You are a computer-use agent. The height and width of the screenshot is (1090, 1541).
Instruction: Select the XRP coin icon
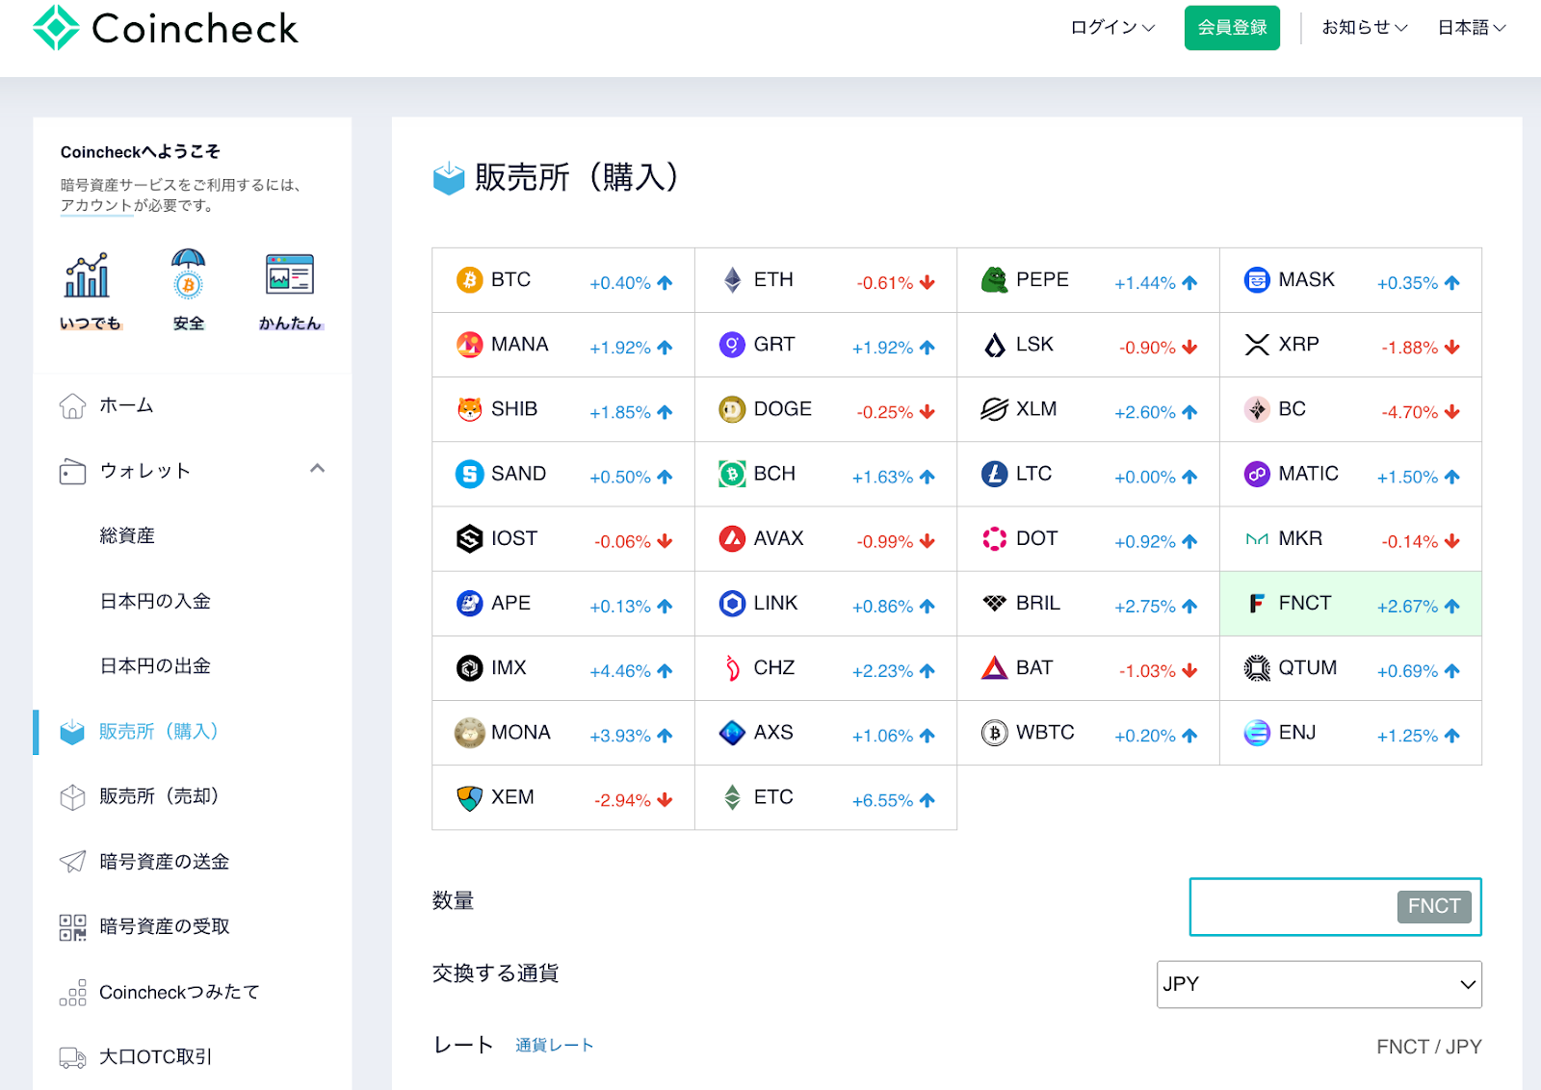[1257, 345]
